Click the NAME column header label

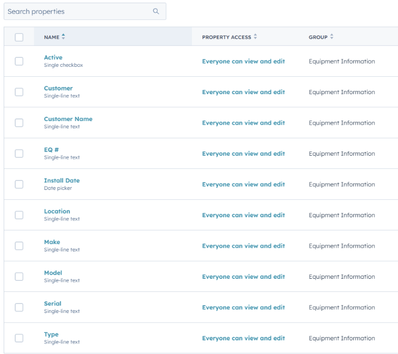pos(52,37)
